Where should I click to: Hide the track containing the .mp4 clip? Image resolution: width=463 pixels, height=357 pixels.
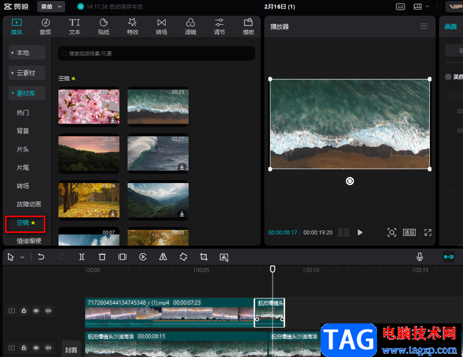click(x=36, y=311)
